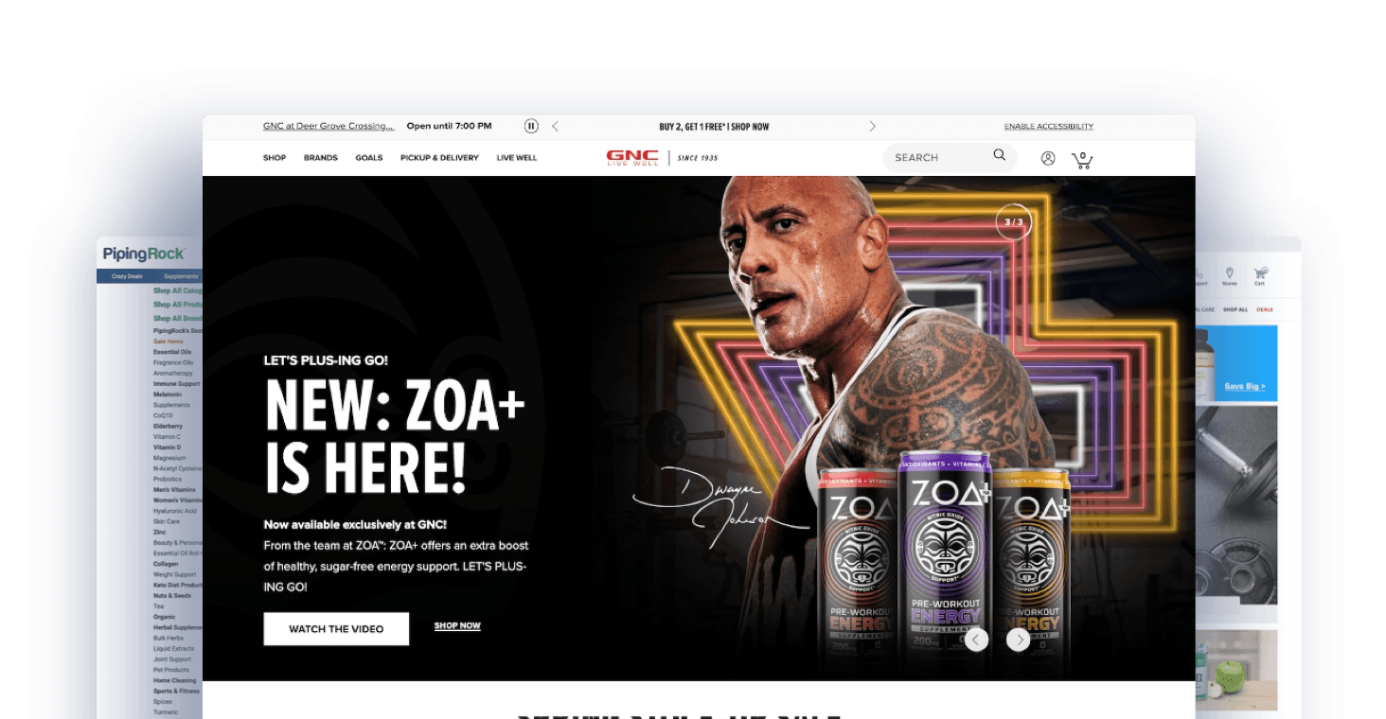Image resolution: width=1386 pixels, height=719 pixels.
Task: Open the account profile icon
Action: click(x=1048, y=158)
